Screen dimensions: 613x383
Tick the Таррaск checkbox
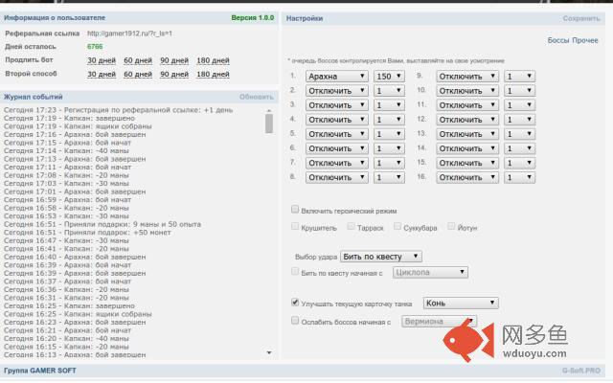[352, 226]
